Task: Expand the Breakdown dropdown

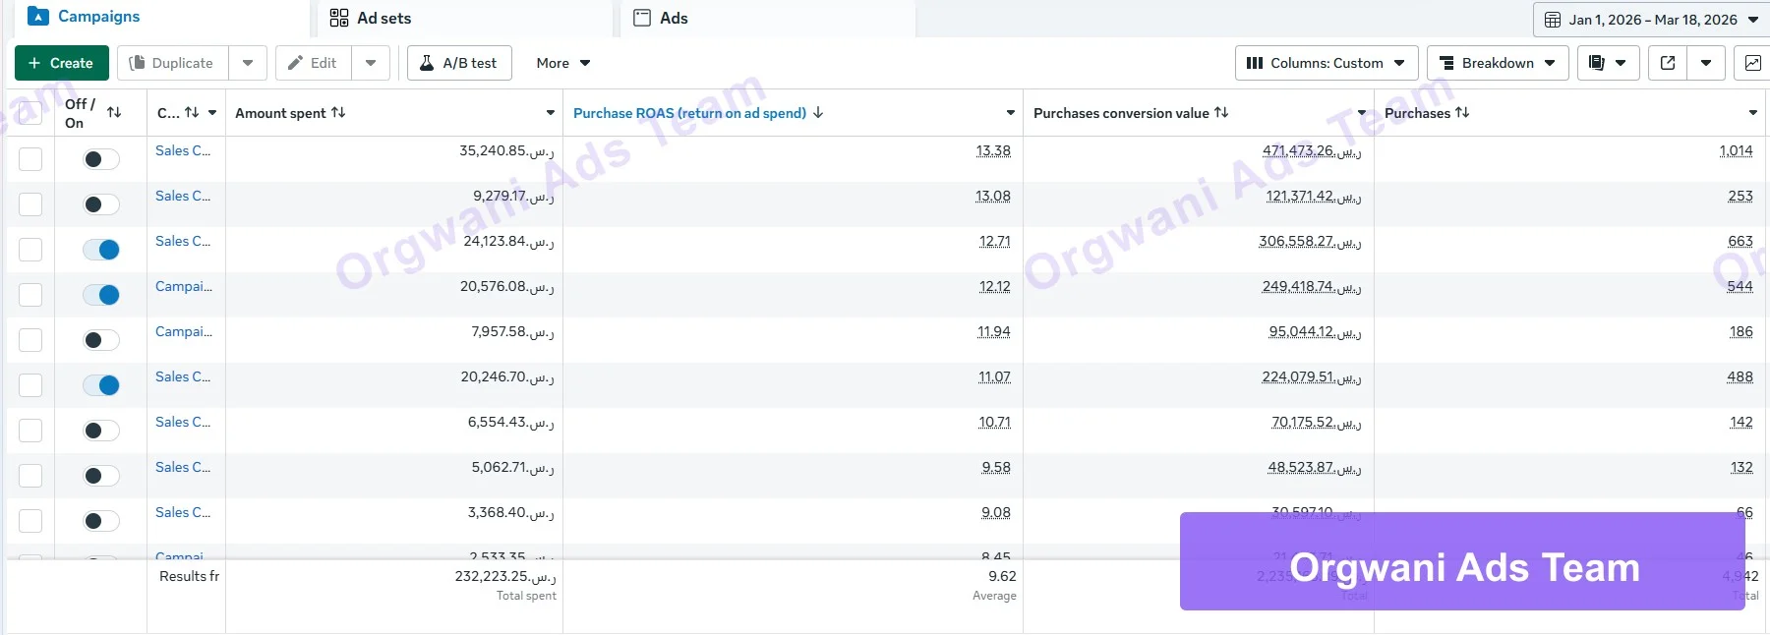Action: 1497,63
